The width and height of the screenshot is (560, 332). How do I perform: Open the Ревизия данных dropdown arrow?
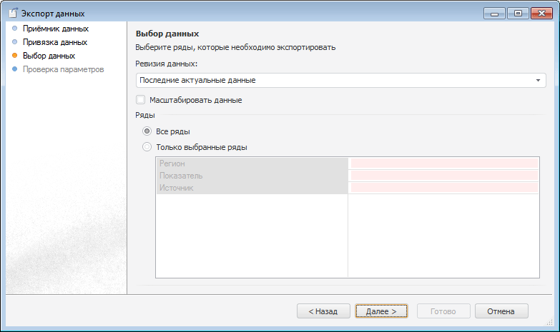point(538,80)
